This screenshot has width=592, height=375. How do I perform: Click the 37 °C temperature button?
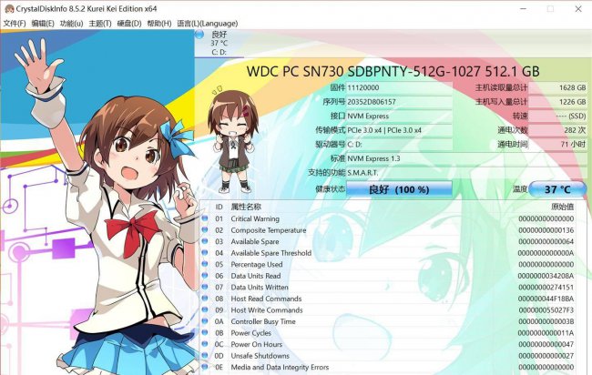[x=557, y=189]
